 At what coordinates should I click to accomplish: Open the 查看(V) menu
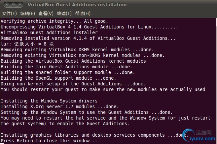[46, 13]
